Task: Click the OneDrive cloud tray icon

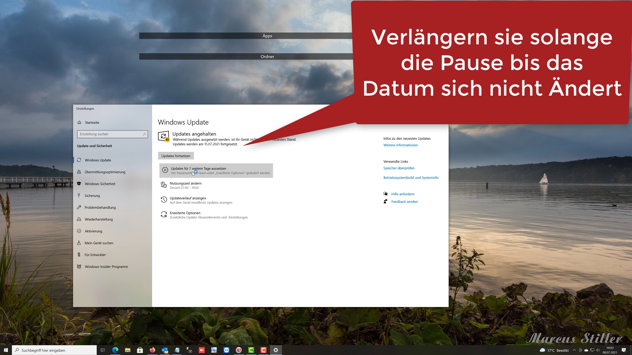Action: coord(586,350)
